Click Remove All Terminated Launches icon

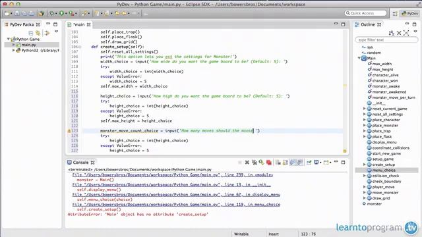tap(254, 163)
